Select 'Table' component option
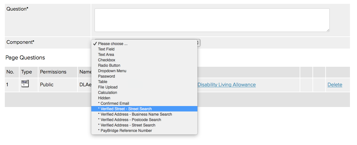This screenshot has height=145, width=357. pyautogui.click(x=103, y=82)
